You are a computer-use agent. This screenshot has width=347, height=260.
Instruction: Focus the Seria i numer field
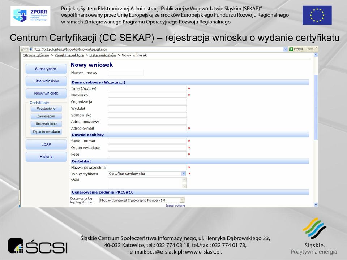[147, 141]
